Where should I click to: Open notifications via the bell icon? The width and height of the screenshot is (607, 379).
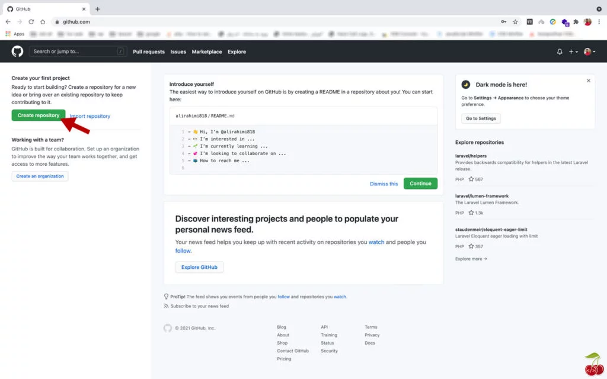(x=559, y=52)
